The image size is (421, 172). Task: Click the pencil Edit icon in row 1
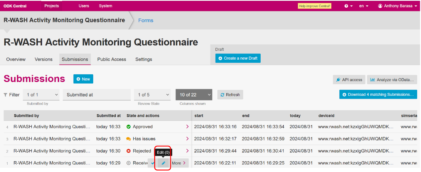(x=163, y=163)
